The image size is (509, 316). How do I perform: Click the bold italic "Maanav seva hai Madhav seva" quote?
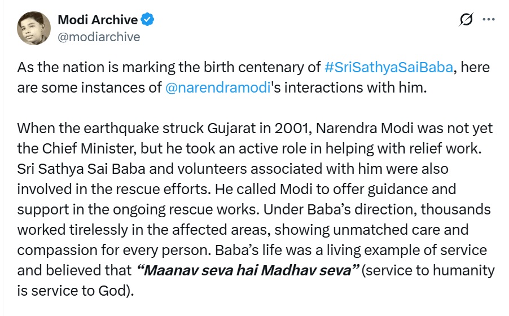pos(248,270)
